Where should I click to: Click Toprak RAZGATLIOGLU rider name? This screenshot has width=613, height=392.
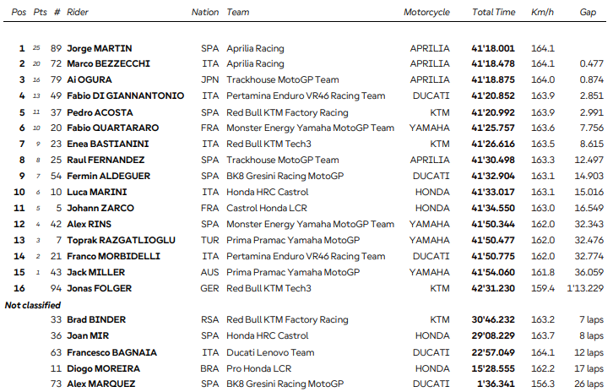point(121,240)
